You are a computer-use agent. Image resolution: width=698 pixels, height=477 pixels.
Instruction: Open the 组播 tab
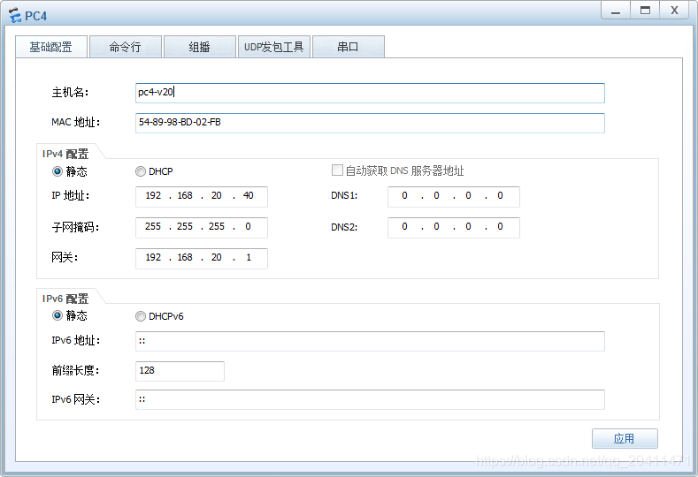tap(200, 47)
